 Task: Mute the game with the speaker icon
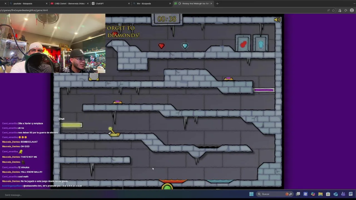(x=277, y=20)
